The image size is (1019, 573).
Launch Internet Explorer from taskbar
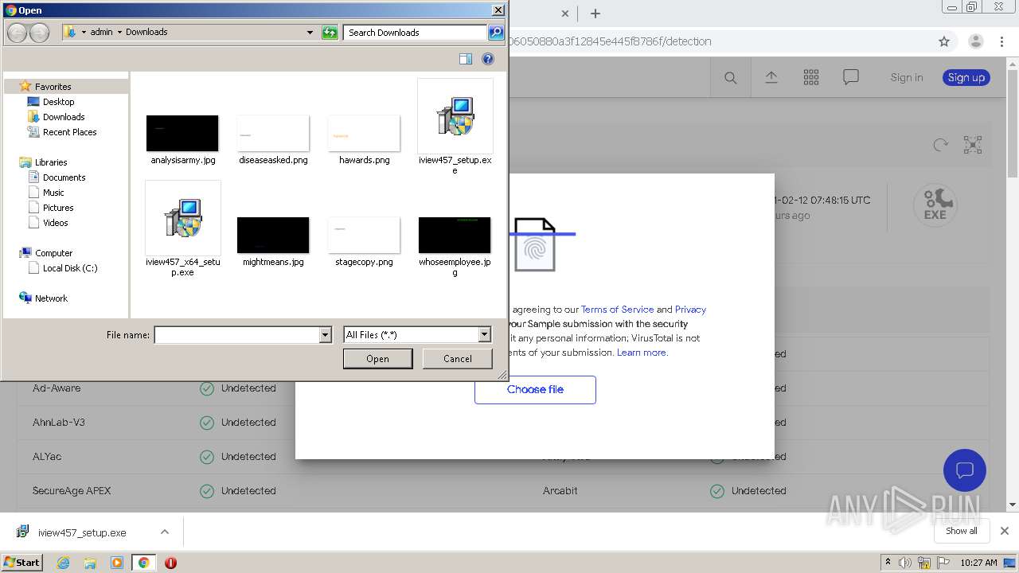(x=64, y=563)
